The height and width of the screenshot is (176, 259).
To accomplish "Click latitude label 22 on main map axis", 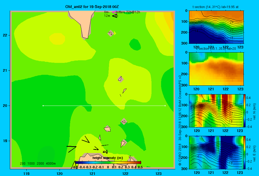I will 5,35.
